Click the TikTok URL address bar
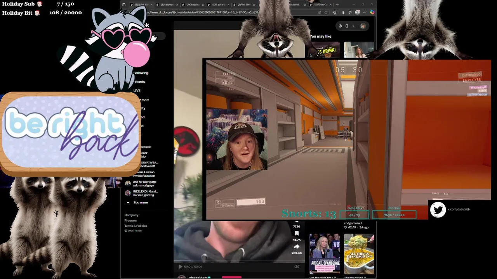Image resolution: width=497 pixels, height=279 pixels. coord(229,12)
